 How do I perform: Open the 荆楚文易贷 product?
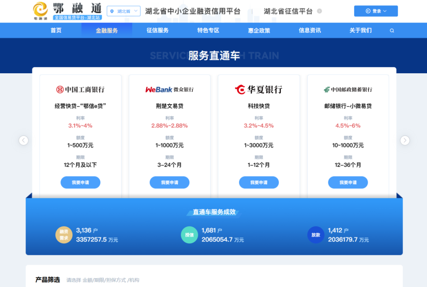point(169,106)
